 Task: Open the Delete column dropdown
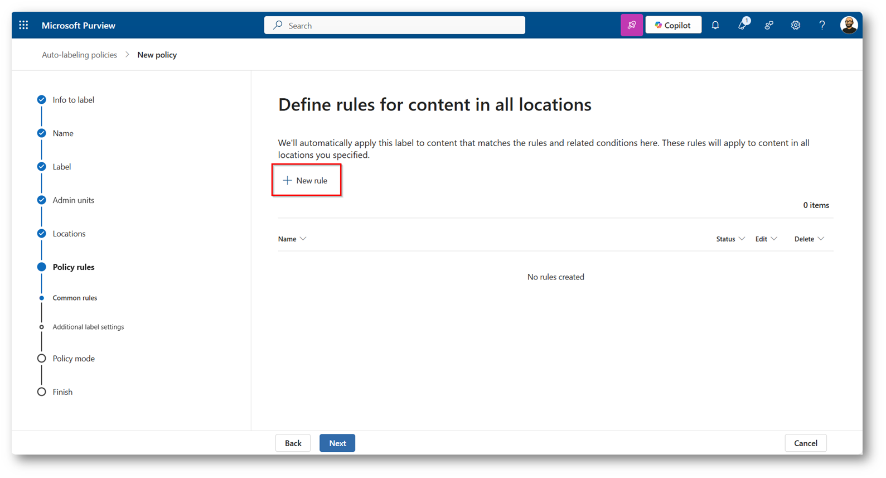pos(809,239)
